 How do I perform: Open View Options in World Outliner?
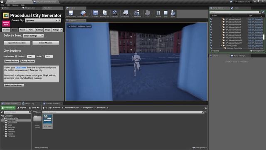[x=257, y=51]
